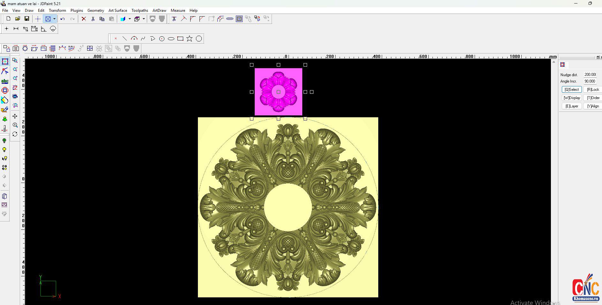This screenshot has height=305, width=602.
Task: Toggle the green light bulb icon
Action: (4, 141)
